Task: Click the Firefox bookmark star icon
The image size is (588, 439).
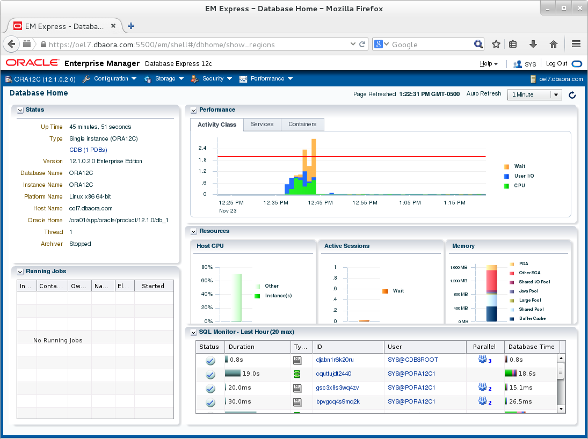Action: (x=496, y=44)
